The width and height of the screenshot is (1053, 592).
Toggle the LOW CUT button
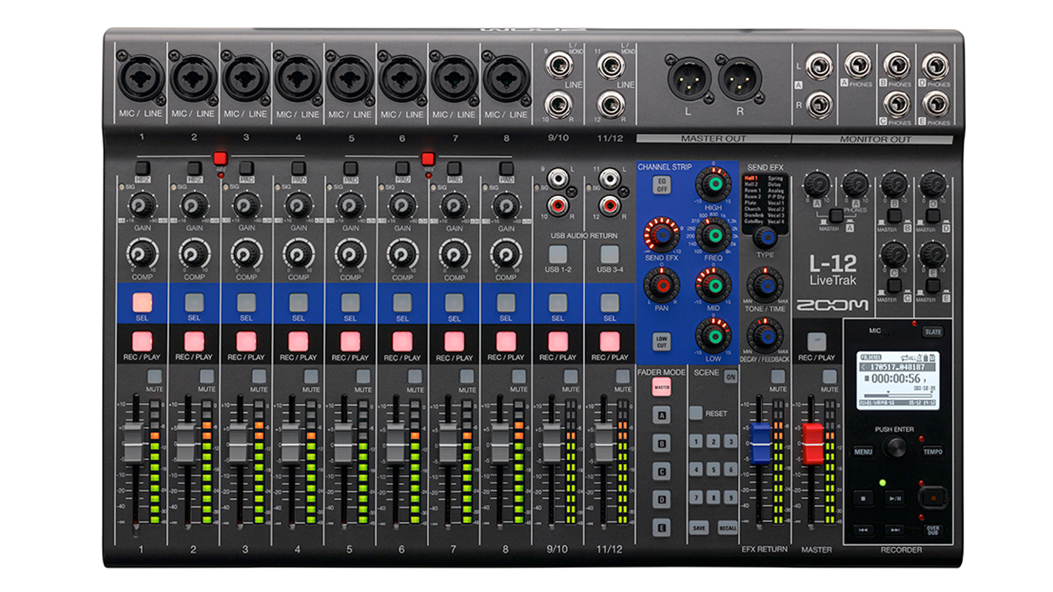point(662,341)
